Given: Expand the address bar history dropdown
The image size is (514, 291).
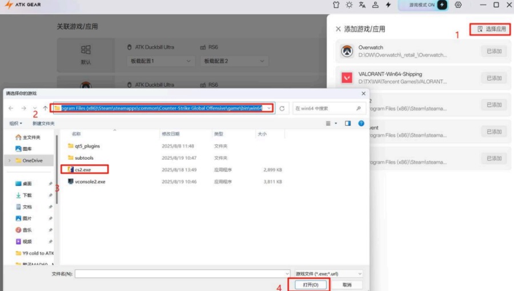Looking at the screenshot, I should coord(269,108).
